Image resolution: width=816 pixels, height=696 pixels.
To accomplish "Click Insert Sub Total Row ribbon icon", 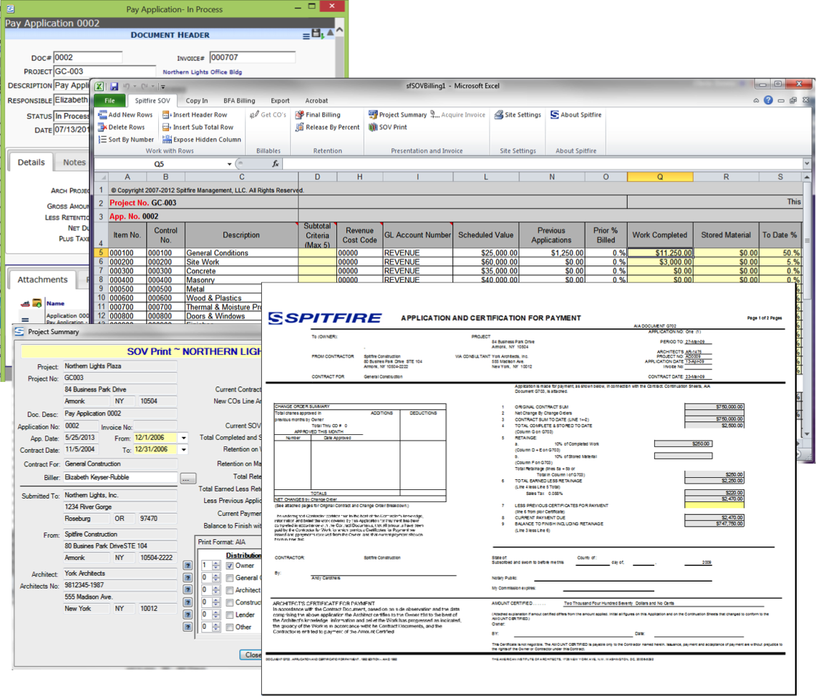I will [x=167, y=127].
